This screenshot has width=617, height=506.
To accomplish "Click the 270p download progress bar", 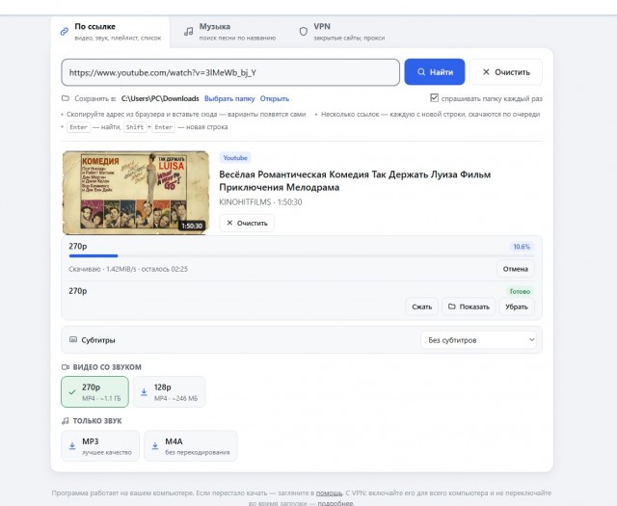I will 302,255.
